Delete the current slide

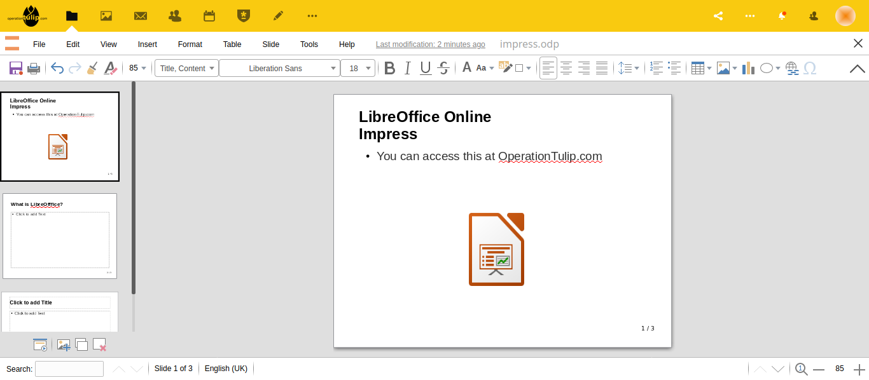point(99,344)
